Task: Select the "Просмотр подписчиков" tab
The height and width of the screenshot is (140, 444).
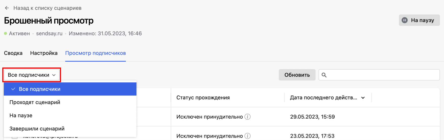Action: pyautogui.click(x=96, y=53)
